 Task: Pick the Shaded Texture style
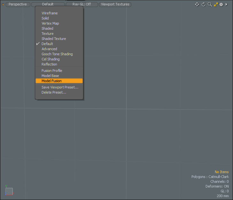[x=54, y=39]
